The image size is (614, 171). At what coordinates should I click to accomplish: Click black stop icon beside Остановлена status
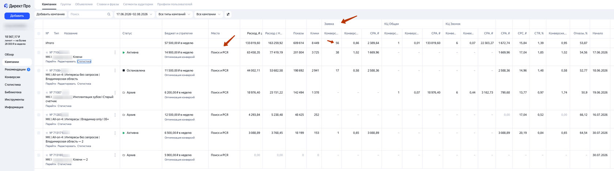click(x=124, y=71)
